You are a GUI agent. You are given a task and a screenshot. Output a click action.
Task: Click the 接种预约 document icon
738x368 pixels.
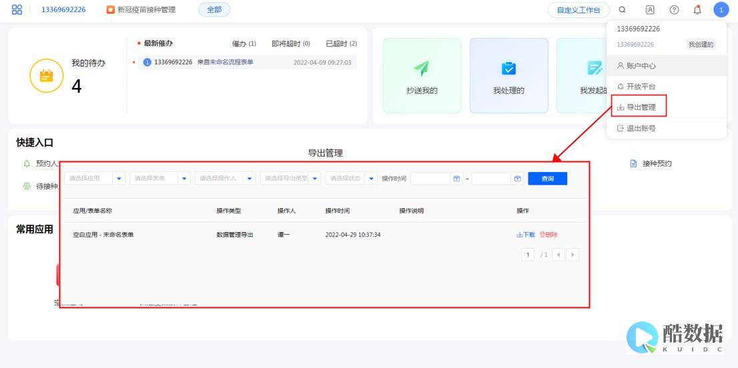pyautogui.click(x=633, y=163)
